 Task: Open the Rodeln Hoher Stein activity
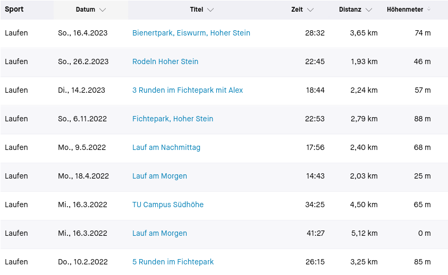[165, 61]
